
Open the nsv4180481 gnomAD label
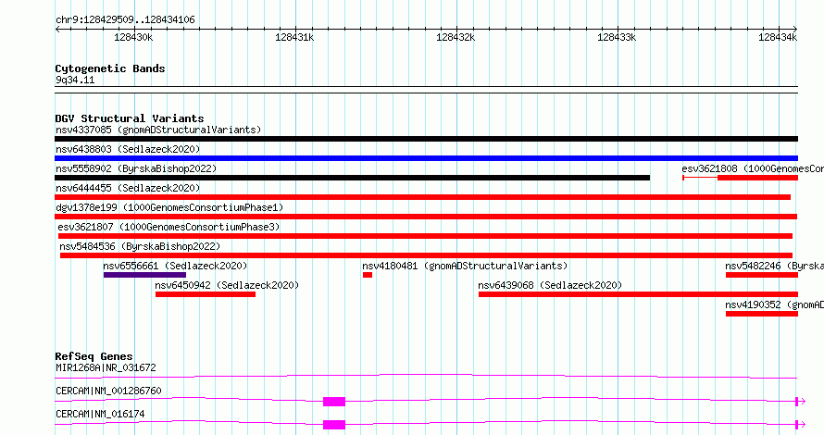465,266
